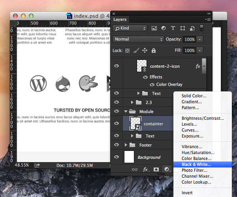
Task: Toggle visibility of Footer group
Action: (x=117, y=145)
